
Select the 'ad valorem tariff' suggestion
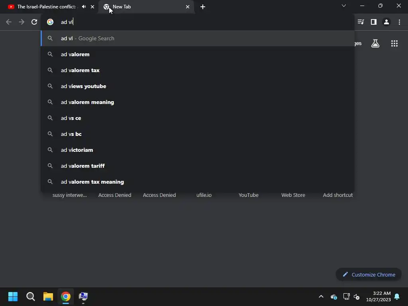tap(198, 166)
